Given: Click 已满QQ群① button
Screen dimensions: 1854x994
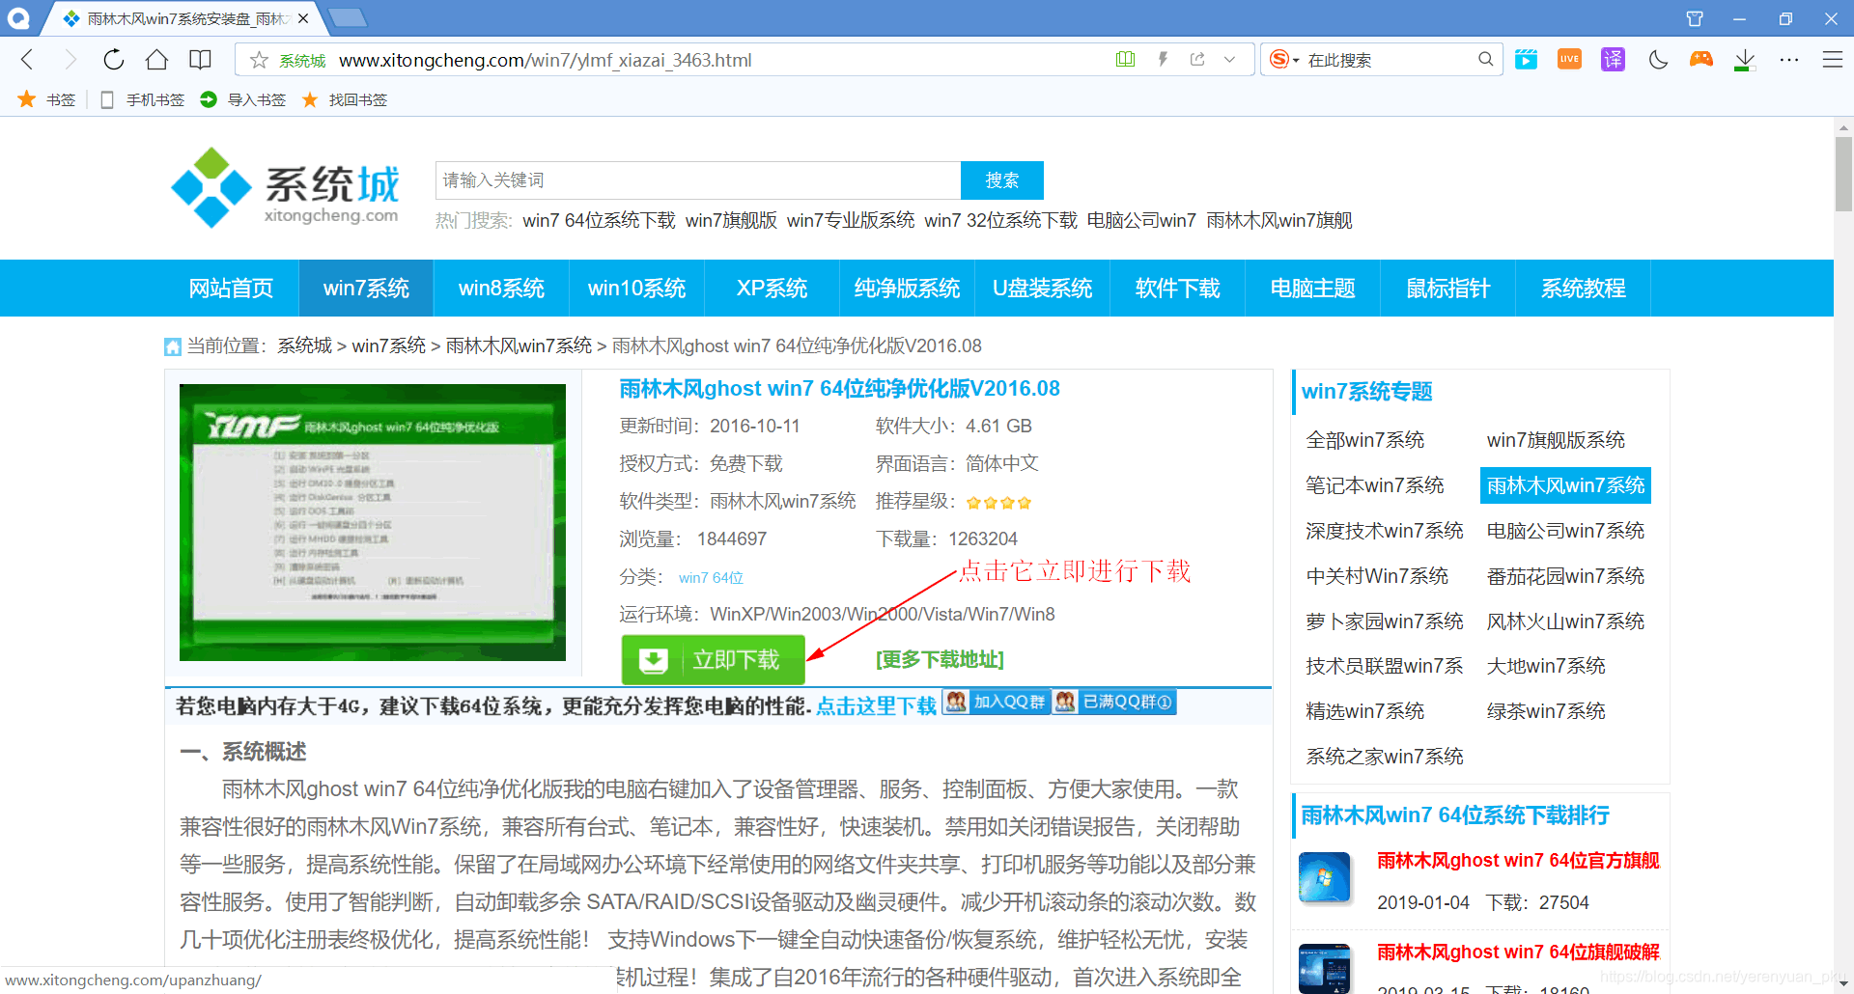Looking at the screenshot, I should 1115,702.
